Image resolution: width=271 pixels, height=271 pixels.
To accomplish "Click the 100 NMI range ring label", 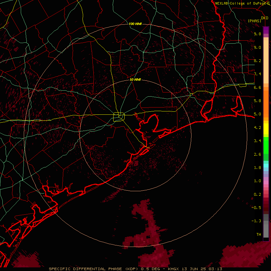I will [x=135, y=24].
